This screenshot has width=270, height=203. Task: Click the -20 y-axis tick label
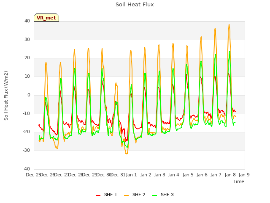[27, 132]
